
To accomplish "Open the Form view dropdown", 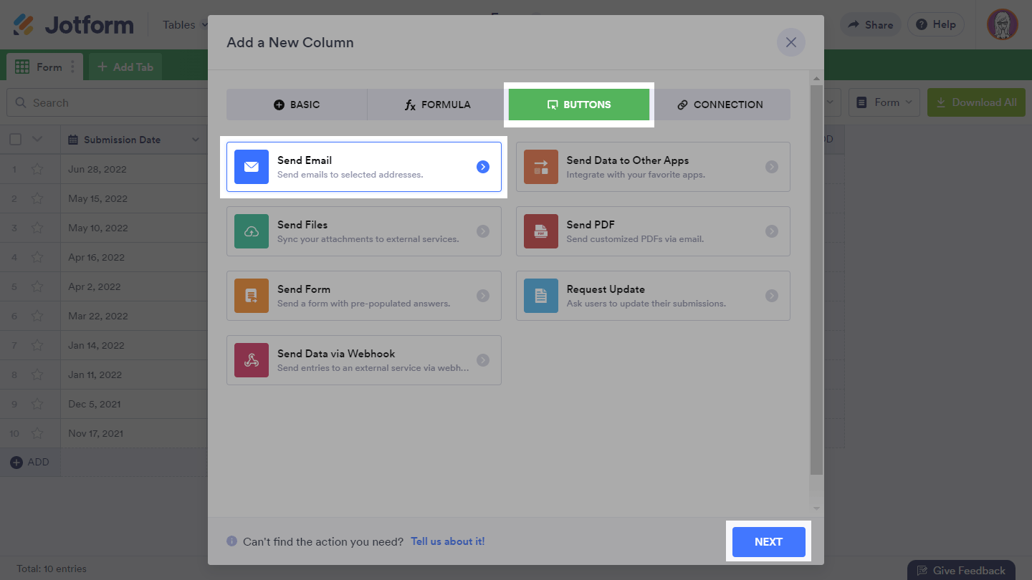I will pos(884,102).
